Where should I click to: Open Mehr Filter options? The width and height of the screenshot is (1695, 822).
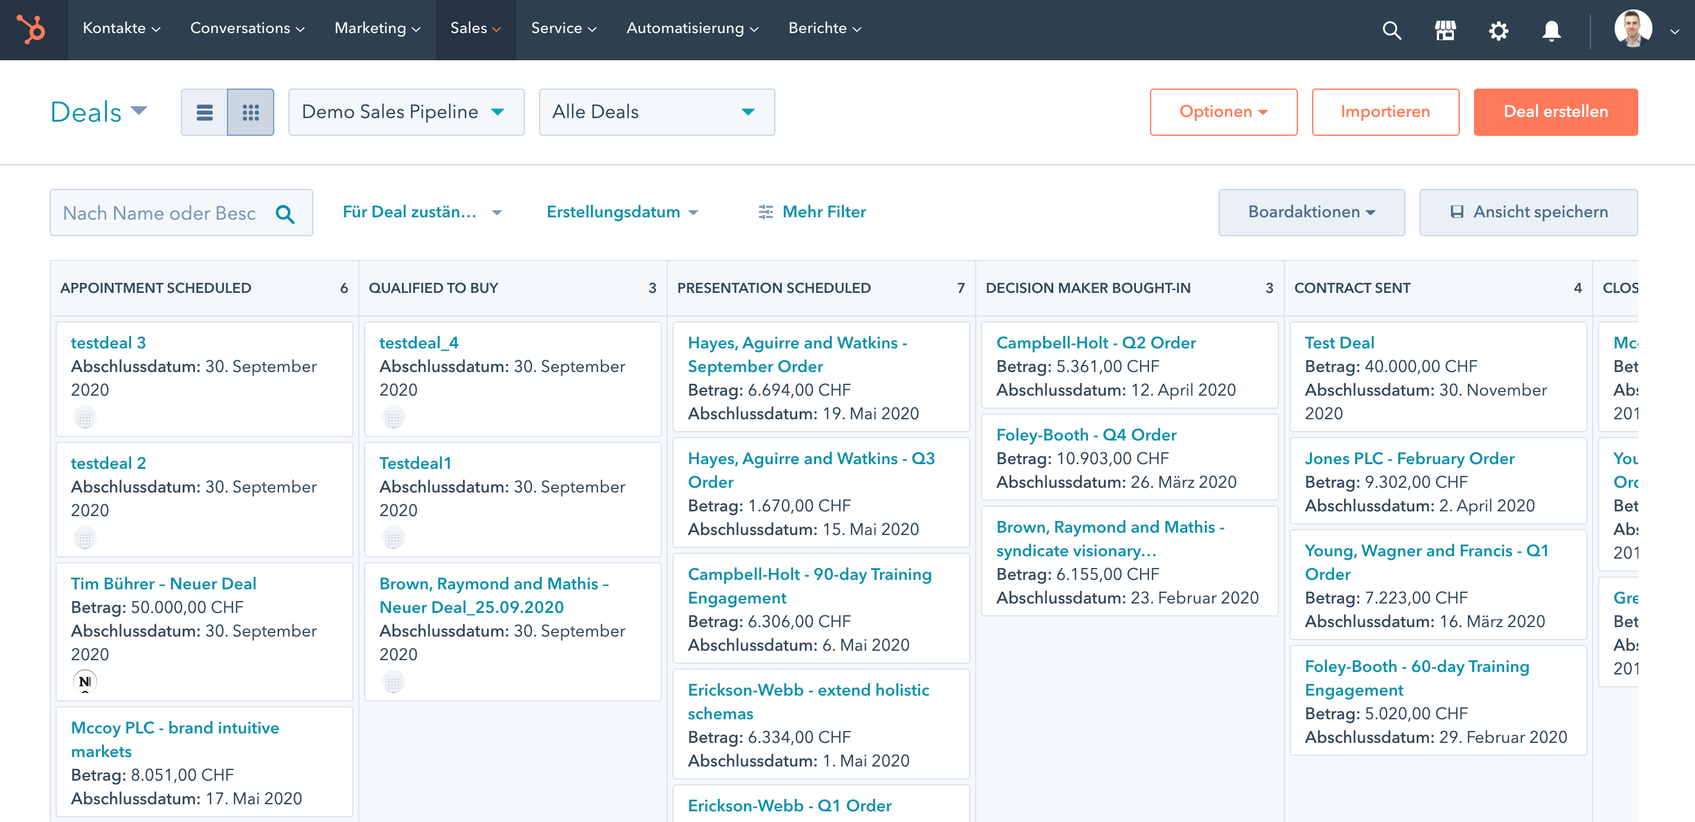click(811, 212)
